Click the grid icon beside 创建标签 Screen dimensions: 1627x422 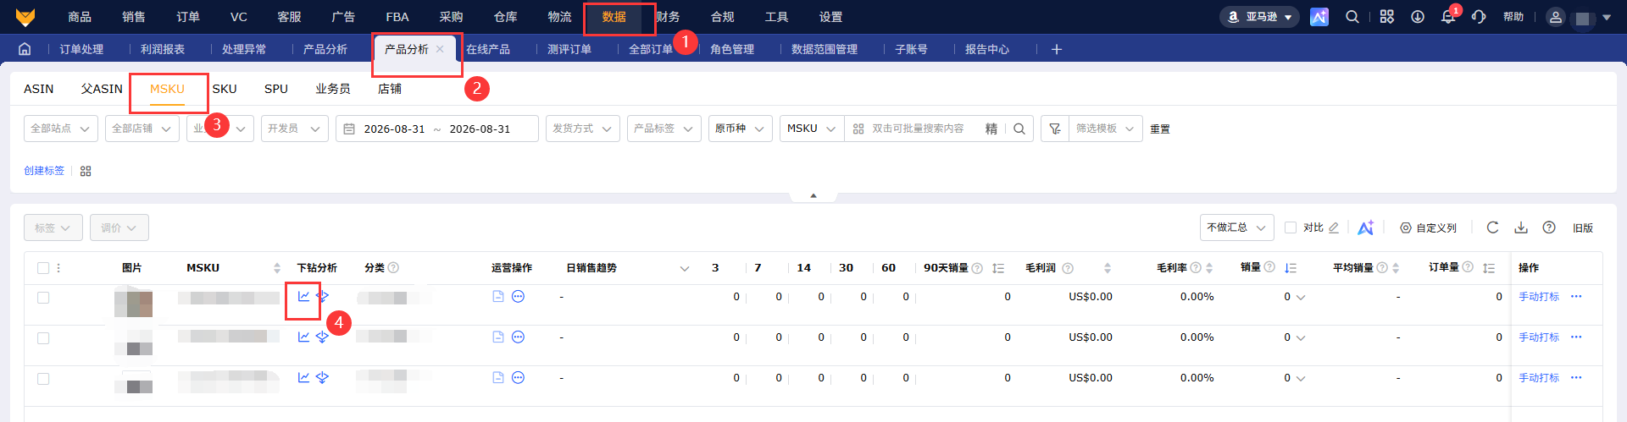(x=86, y=171)
